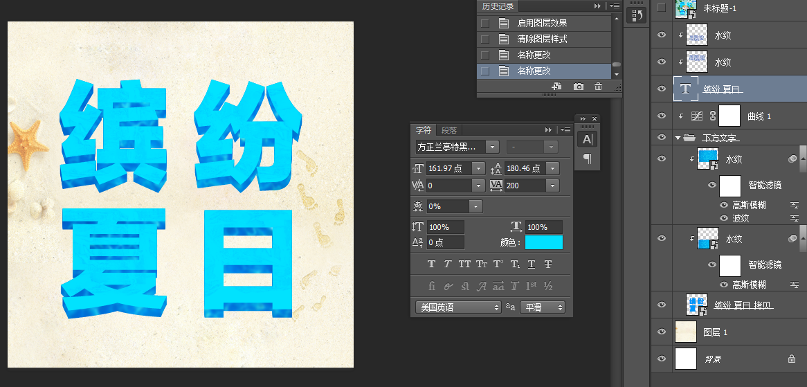This screenshot has width=807, height=387.
Task: Open the 平滑 anti-aliasing dropdown
Action: [x=543, y=307]
